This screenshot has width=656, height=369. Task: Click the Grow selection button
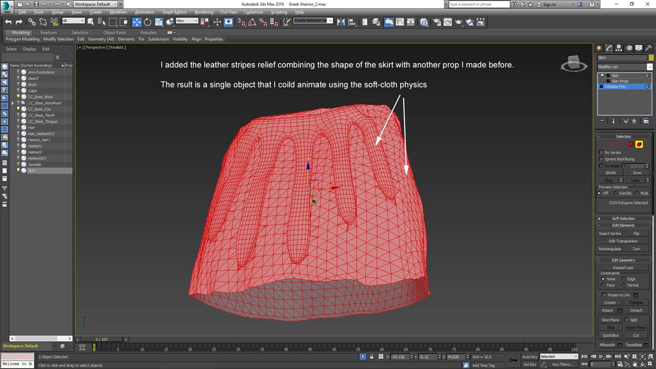tap(637, 173)
